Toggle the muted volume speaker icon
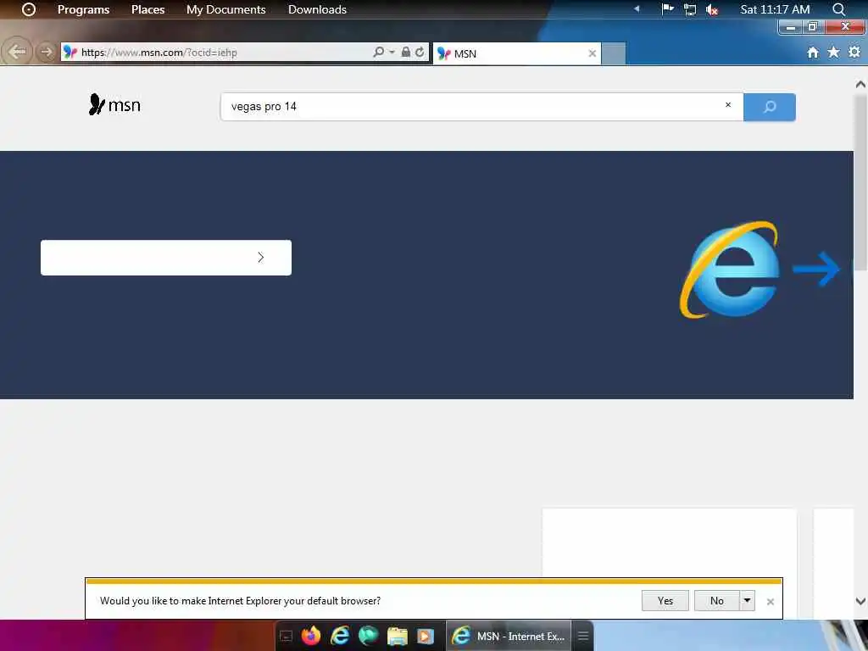The height and width of the screenshot is (651, 868). (712, 9)
